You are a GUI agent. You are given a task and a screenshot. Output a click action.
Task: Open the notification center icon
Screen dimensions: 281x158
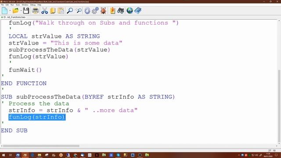point(277,155)
